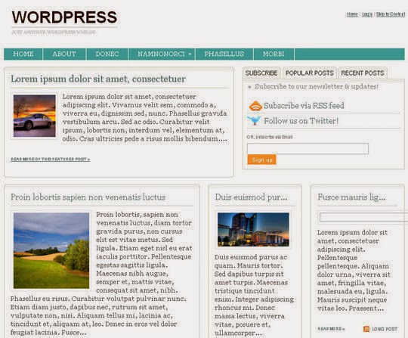Open the DONEC menu item

pos(107,54)
